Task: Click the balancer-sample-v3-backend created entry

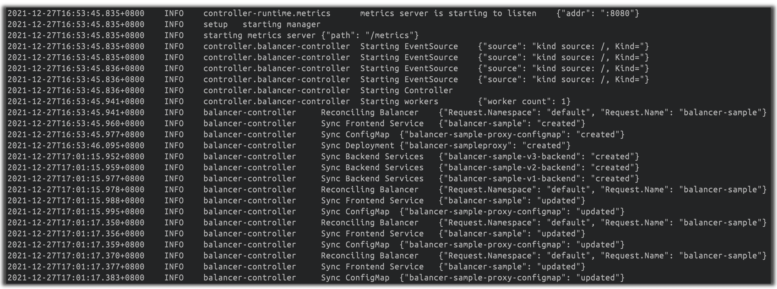Action: 539,157
